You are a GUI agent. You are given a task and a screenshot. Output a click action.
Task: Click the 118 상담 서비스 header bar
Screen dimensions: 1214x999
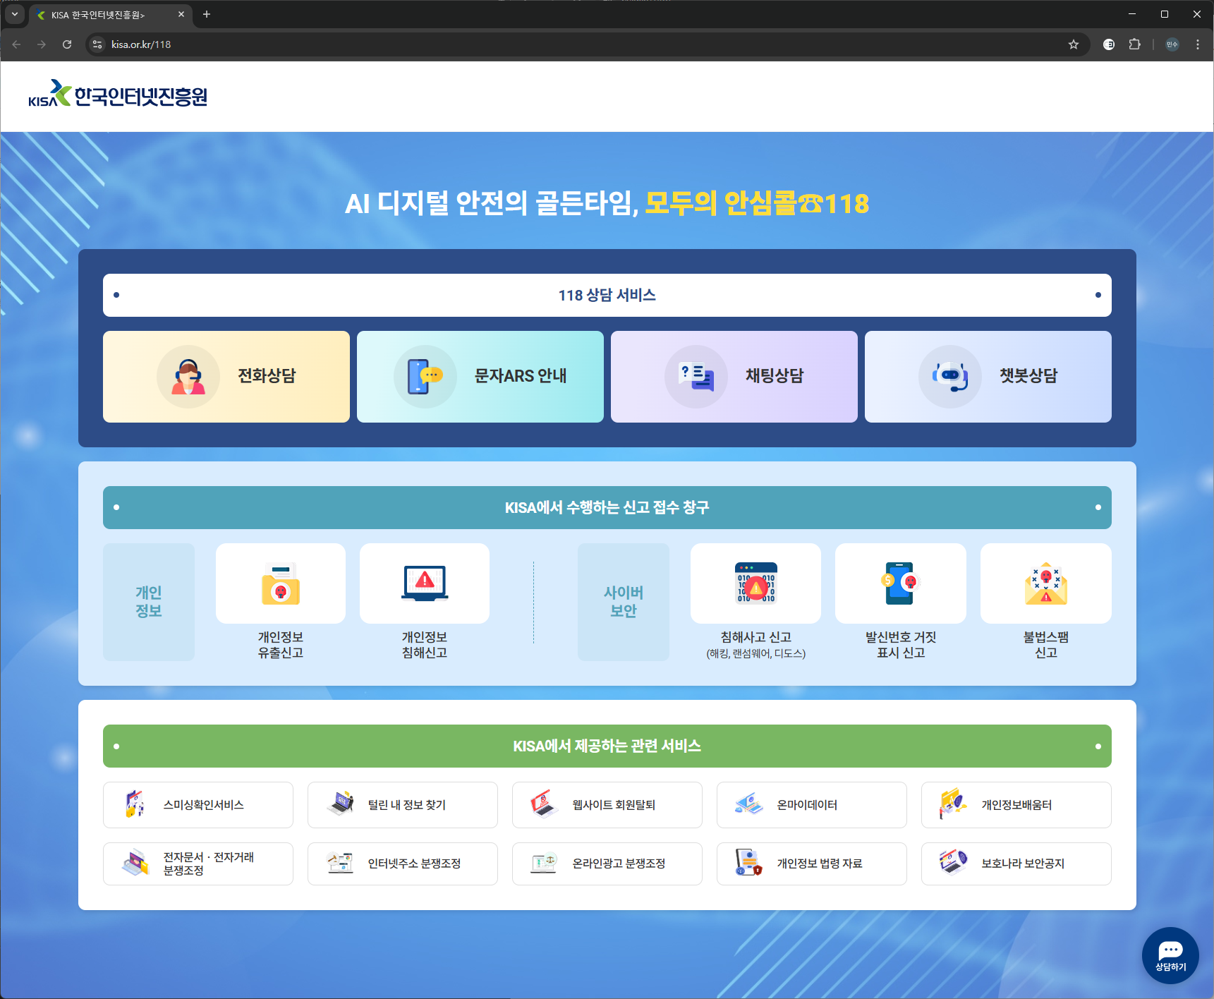(x=607, y=295)
